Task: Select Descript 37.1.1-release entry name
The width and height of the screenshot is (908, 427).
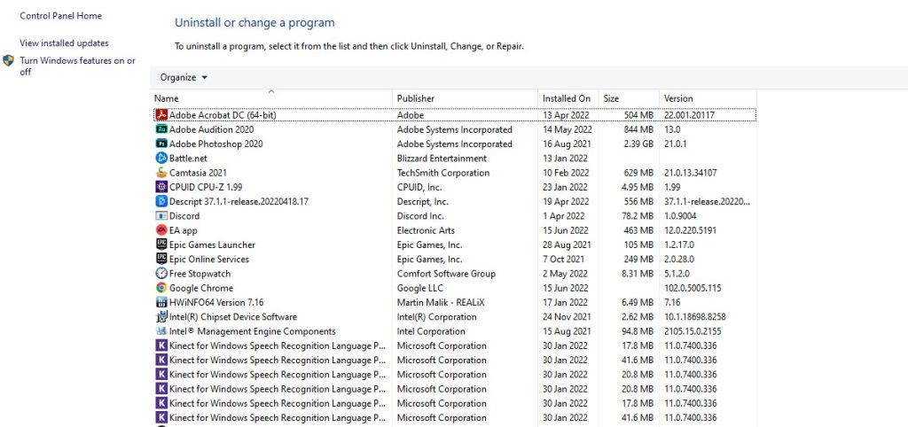Action: tap(239, 201)
